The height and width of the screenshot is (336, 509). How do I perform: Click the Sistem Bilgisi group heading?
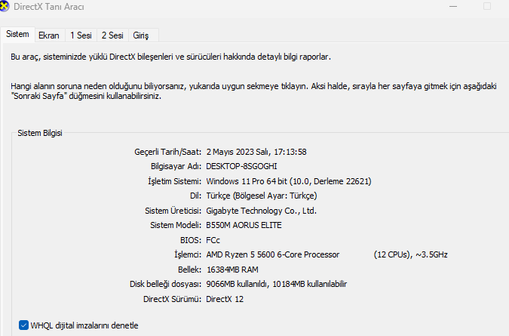pos(40,133)
